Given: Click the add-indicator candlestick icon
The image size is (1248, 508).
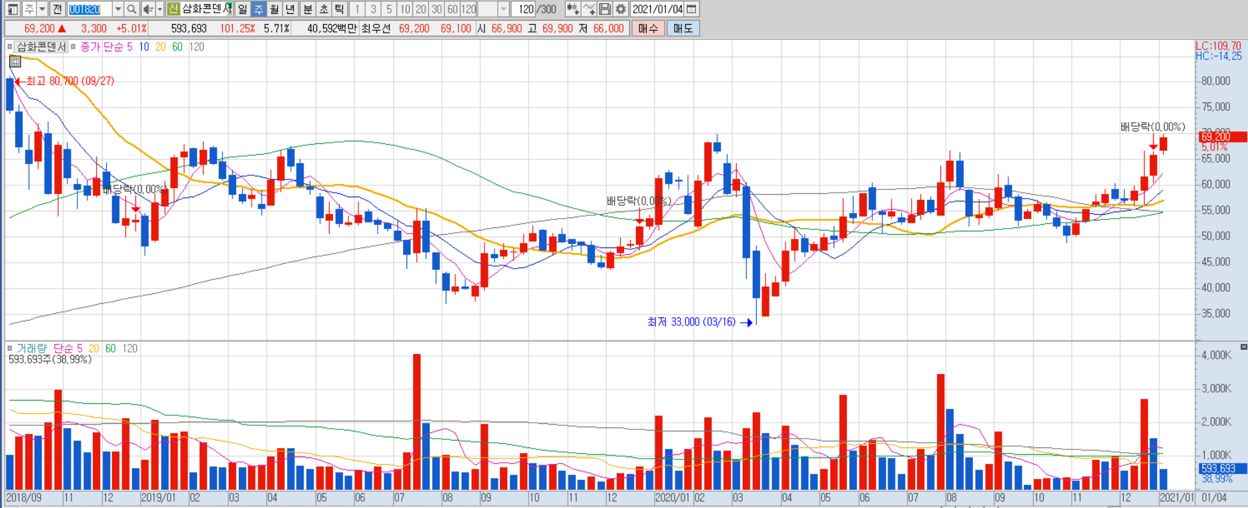Looking at the screenshot, I should coord(573,9).
